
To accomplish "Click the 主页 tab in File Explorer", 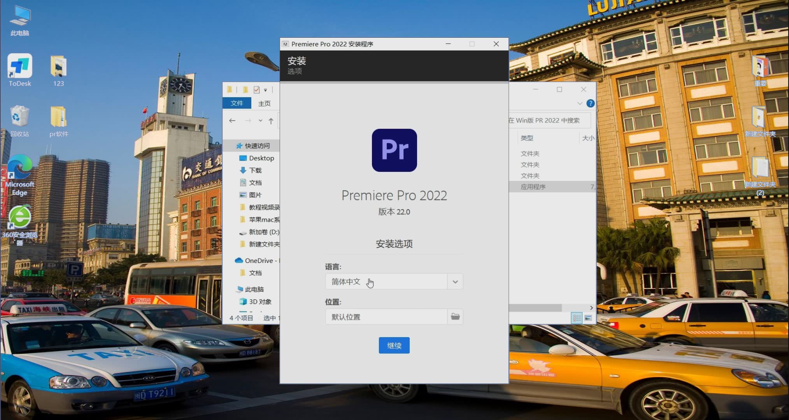I will pos(264,103).
